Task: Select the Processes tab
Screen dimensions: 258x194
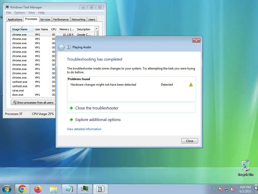Action: click(31, 19)
